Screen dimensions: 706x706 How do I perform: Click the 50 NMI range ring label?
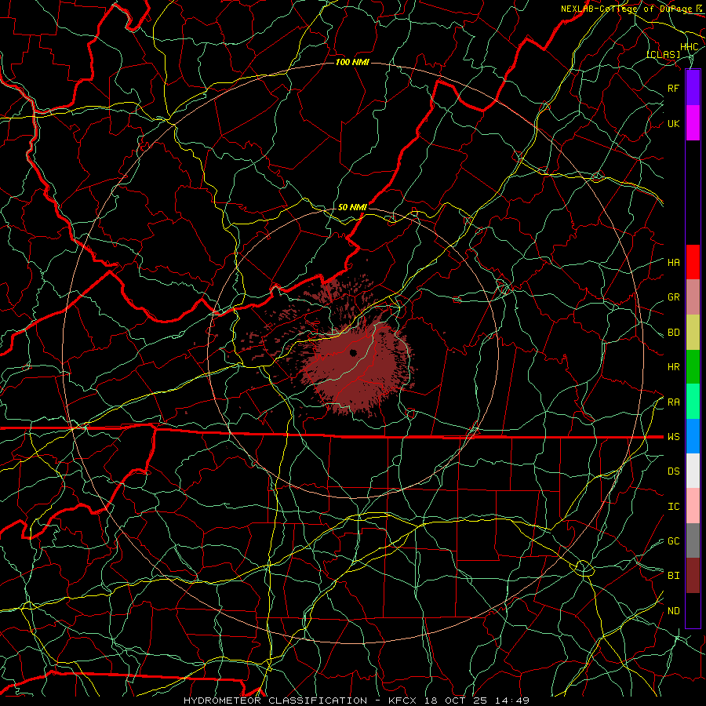point(352,207)
